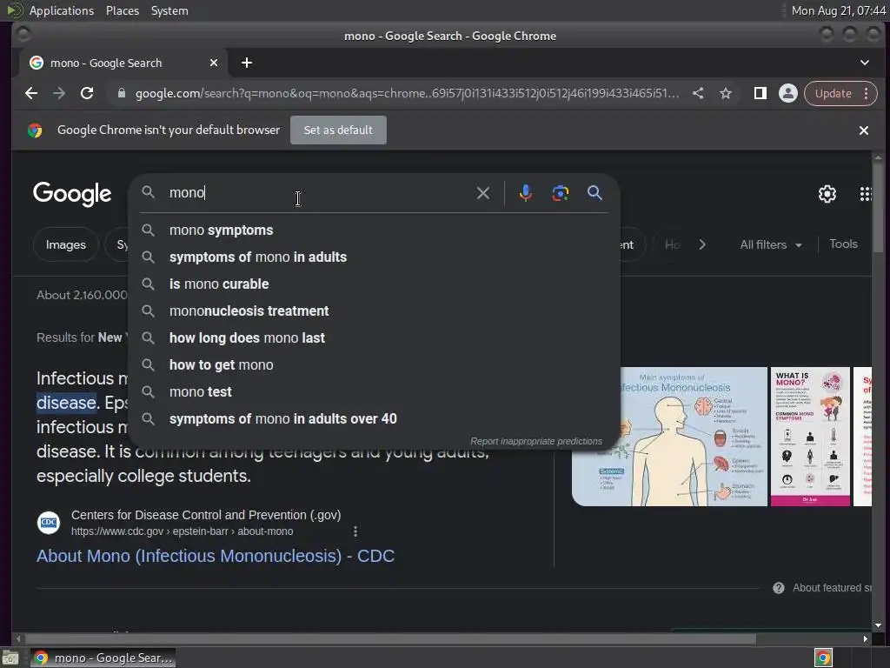Click the scroll-right arrow at the bottom
Image resolution: width=890 pixels, height=668 pixels.
pos(865,639)
